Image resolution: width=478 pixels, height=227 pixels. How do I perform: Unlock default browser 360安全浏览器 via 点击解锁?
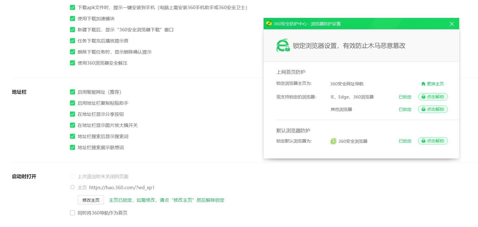coord(433,141)
